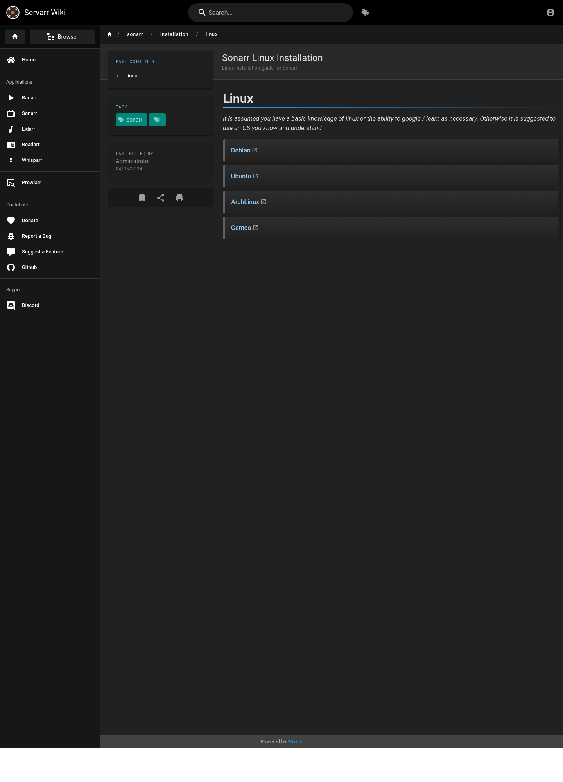Open the user account icon

pos(550,13)
